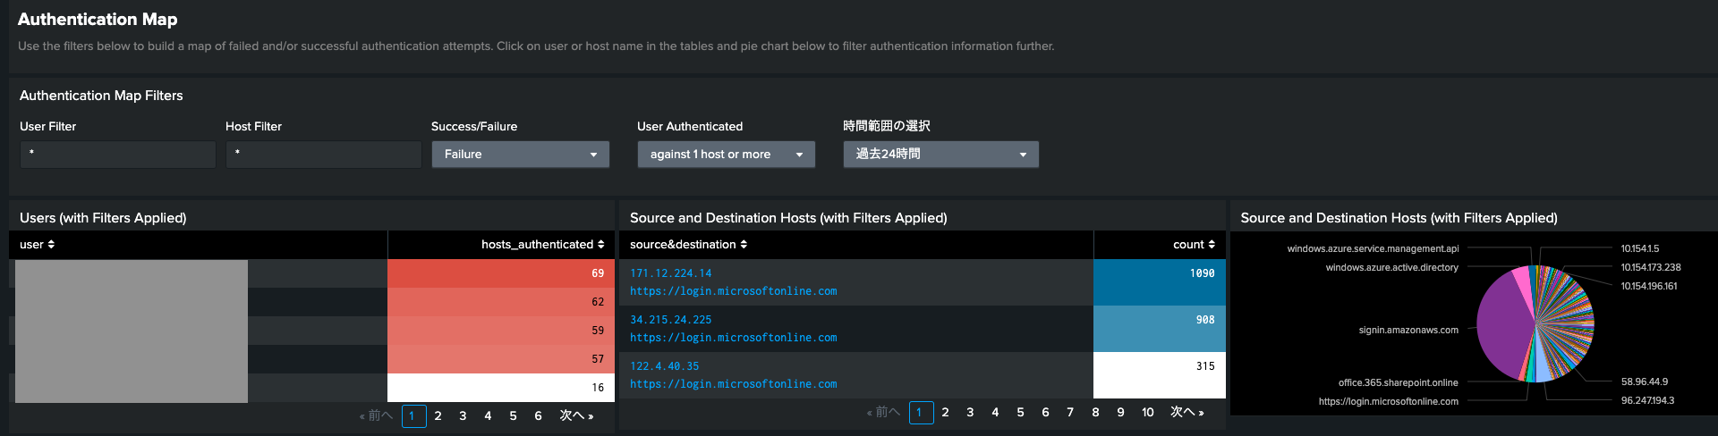Go to page 8 of hosts table
This screenshot has height=436, width=1718.
[x=1095, y=413]
